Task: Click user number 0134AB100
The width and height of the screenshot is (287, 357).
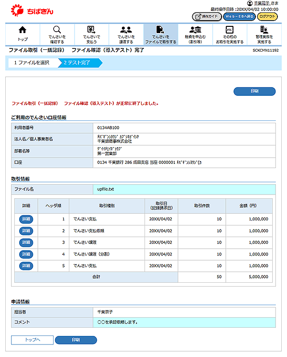Action: (108, 128)
